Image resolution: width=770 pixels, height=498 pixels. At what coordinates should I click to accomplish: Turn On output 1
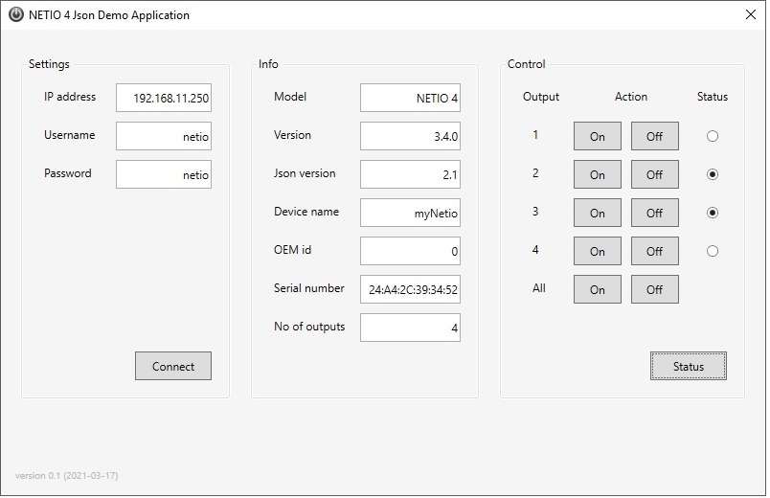click(598, 136)
